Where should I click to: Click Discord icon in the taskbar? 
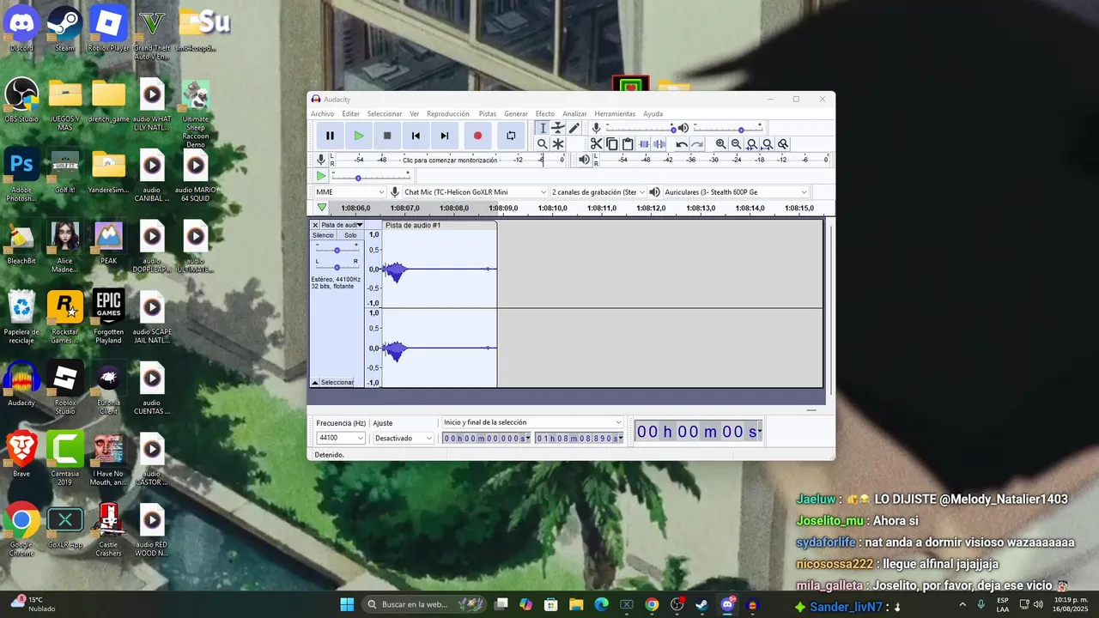(x=728, y=604)
